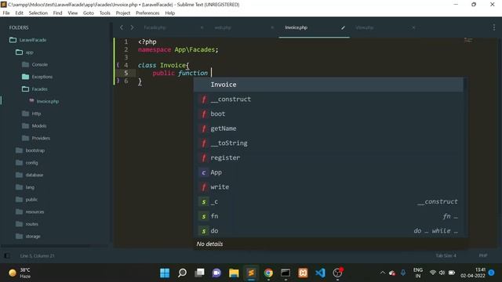Navigate forward with the right arrow beside tabs

[132, 27]
